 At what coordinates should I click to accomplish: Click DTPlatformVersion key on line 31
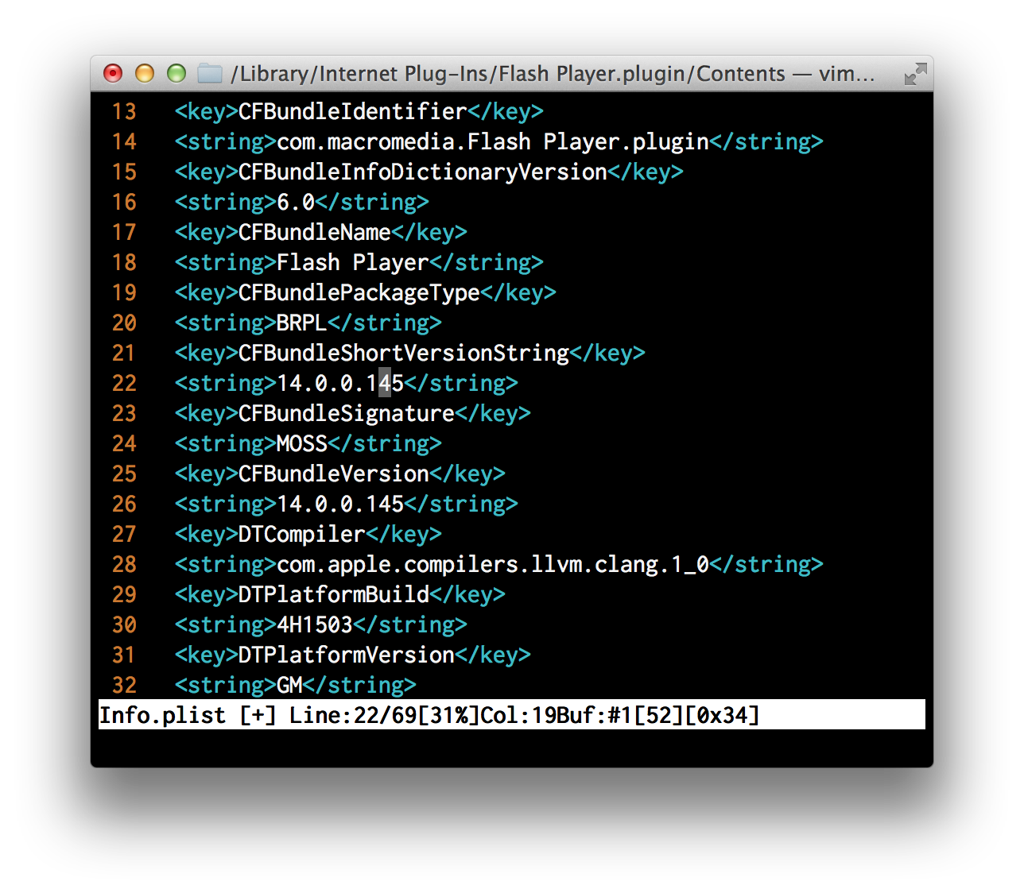(x=347, y=655)
